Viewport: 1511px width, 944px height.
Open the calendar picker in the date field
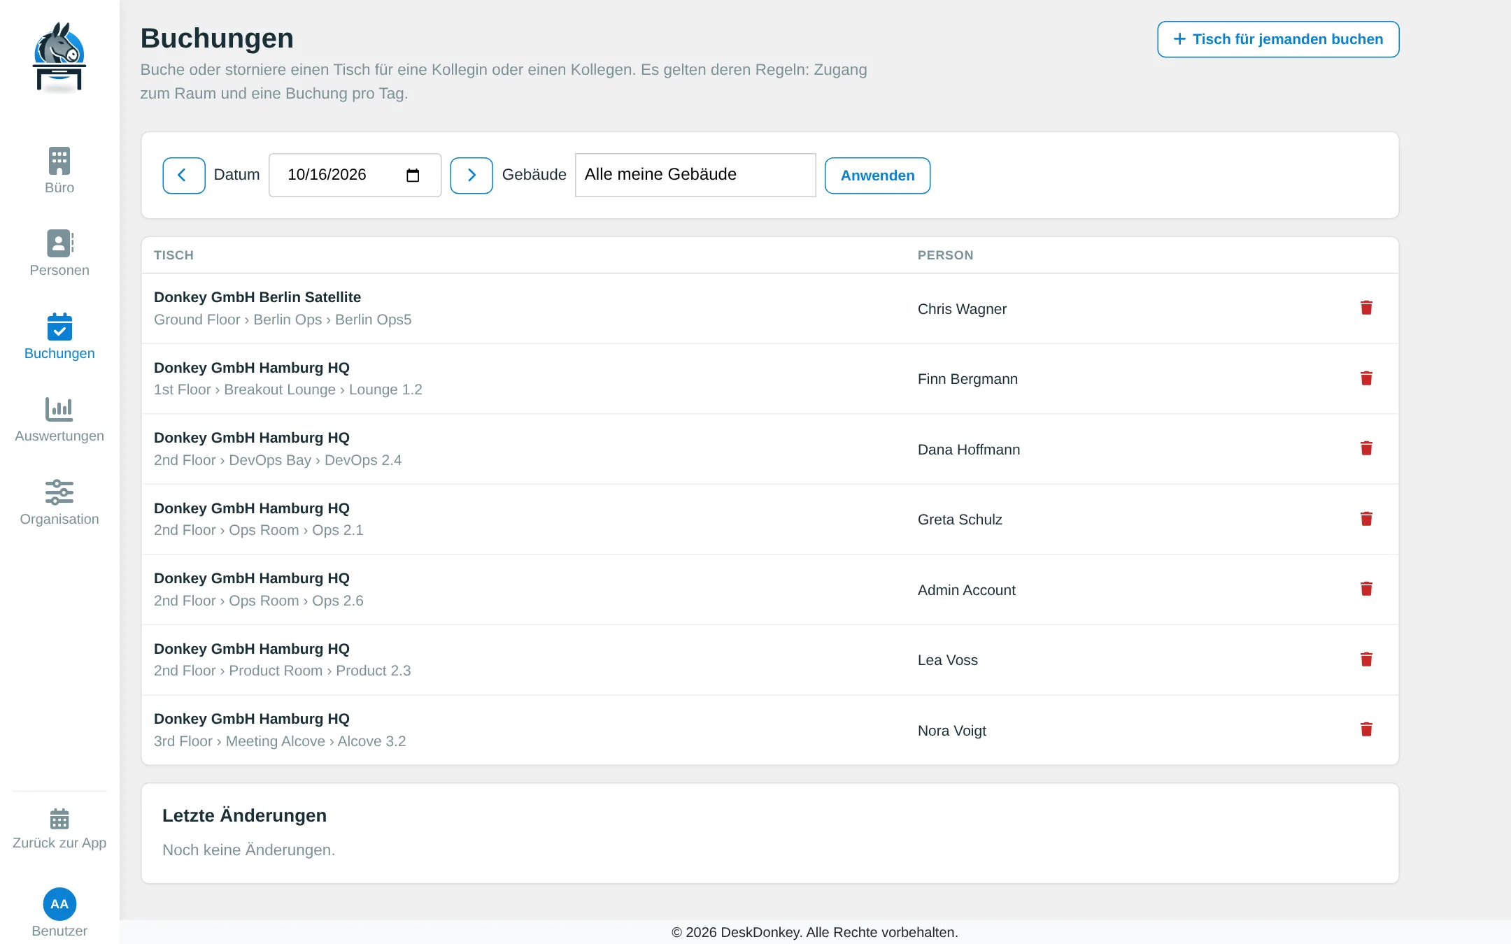click(x=413, y=175)
